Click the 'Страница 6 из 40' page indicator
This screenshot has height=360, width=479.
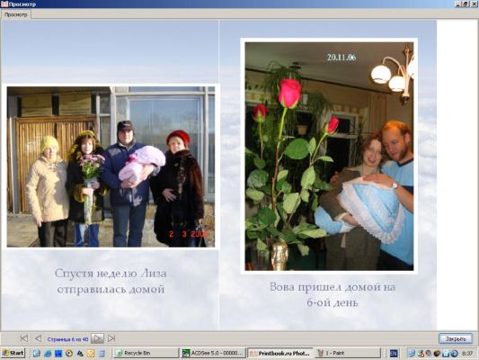[67, 339]
